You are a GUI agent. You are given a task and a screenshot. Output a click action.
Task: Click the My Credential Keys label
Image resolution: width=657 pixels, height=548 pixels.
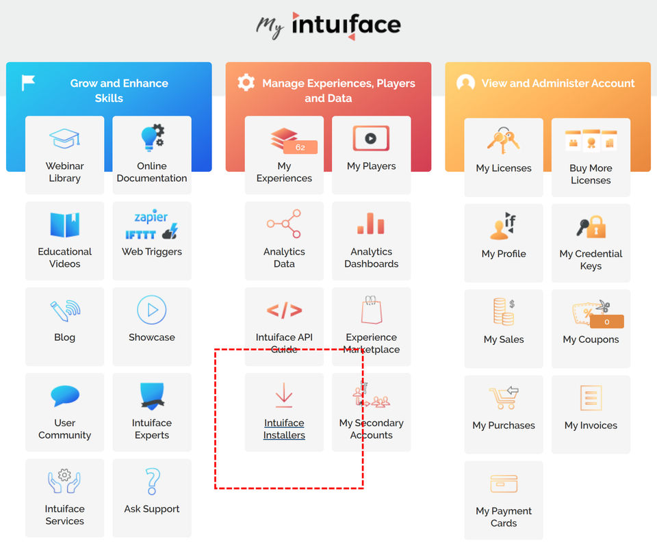coord(591,260)
